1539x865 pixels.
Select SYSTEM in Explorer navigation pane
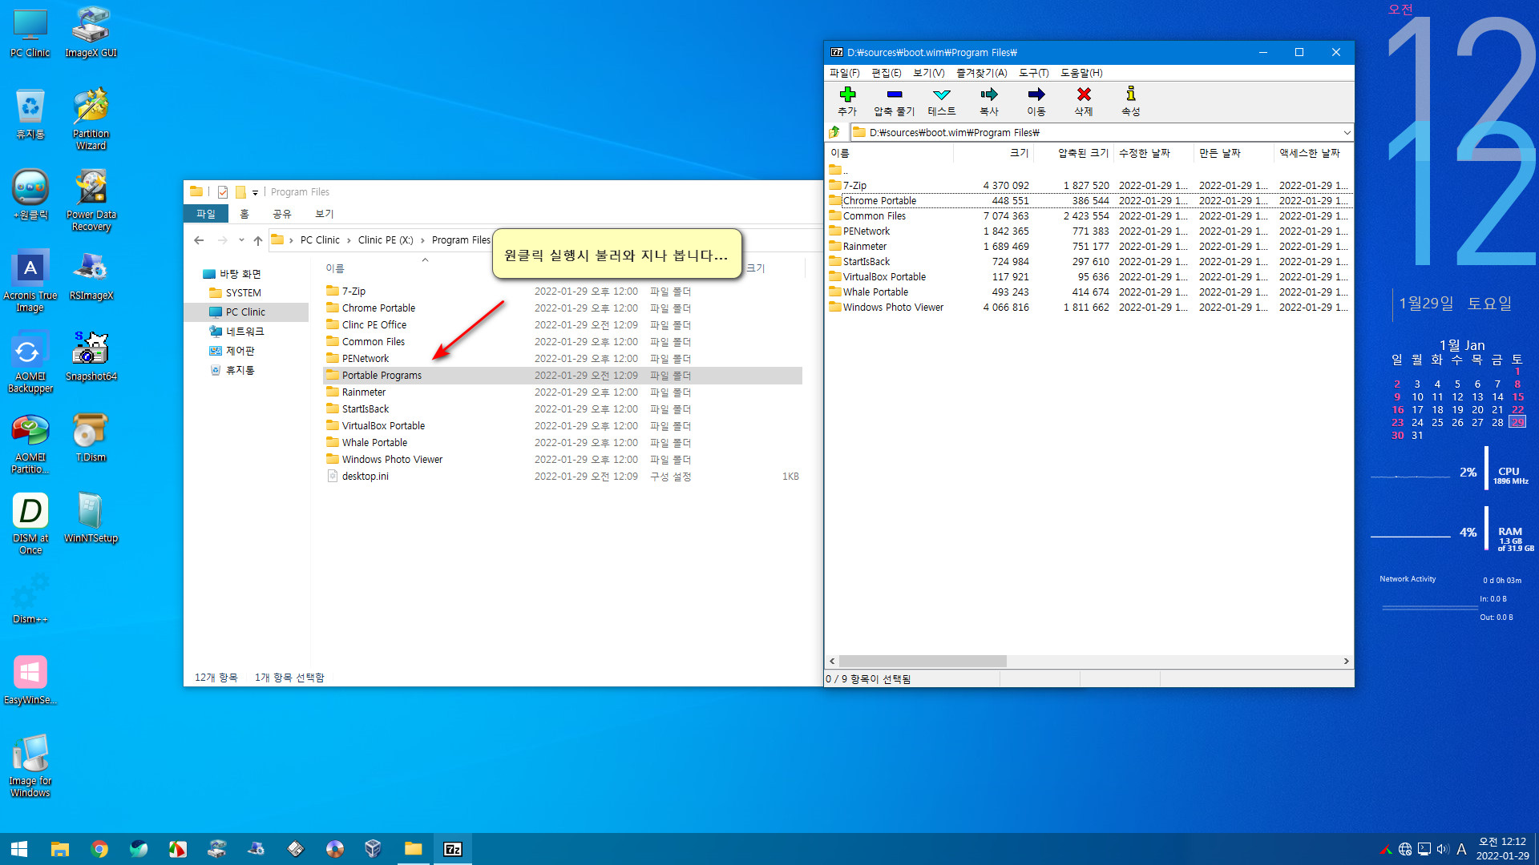243,293
